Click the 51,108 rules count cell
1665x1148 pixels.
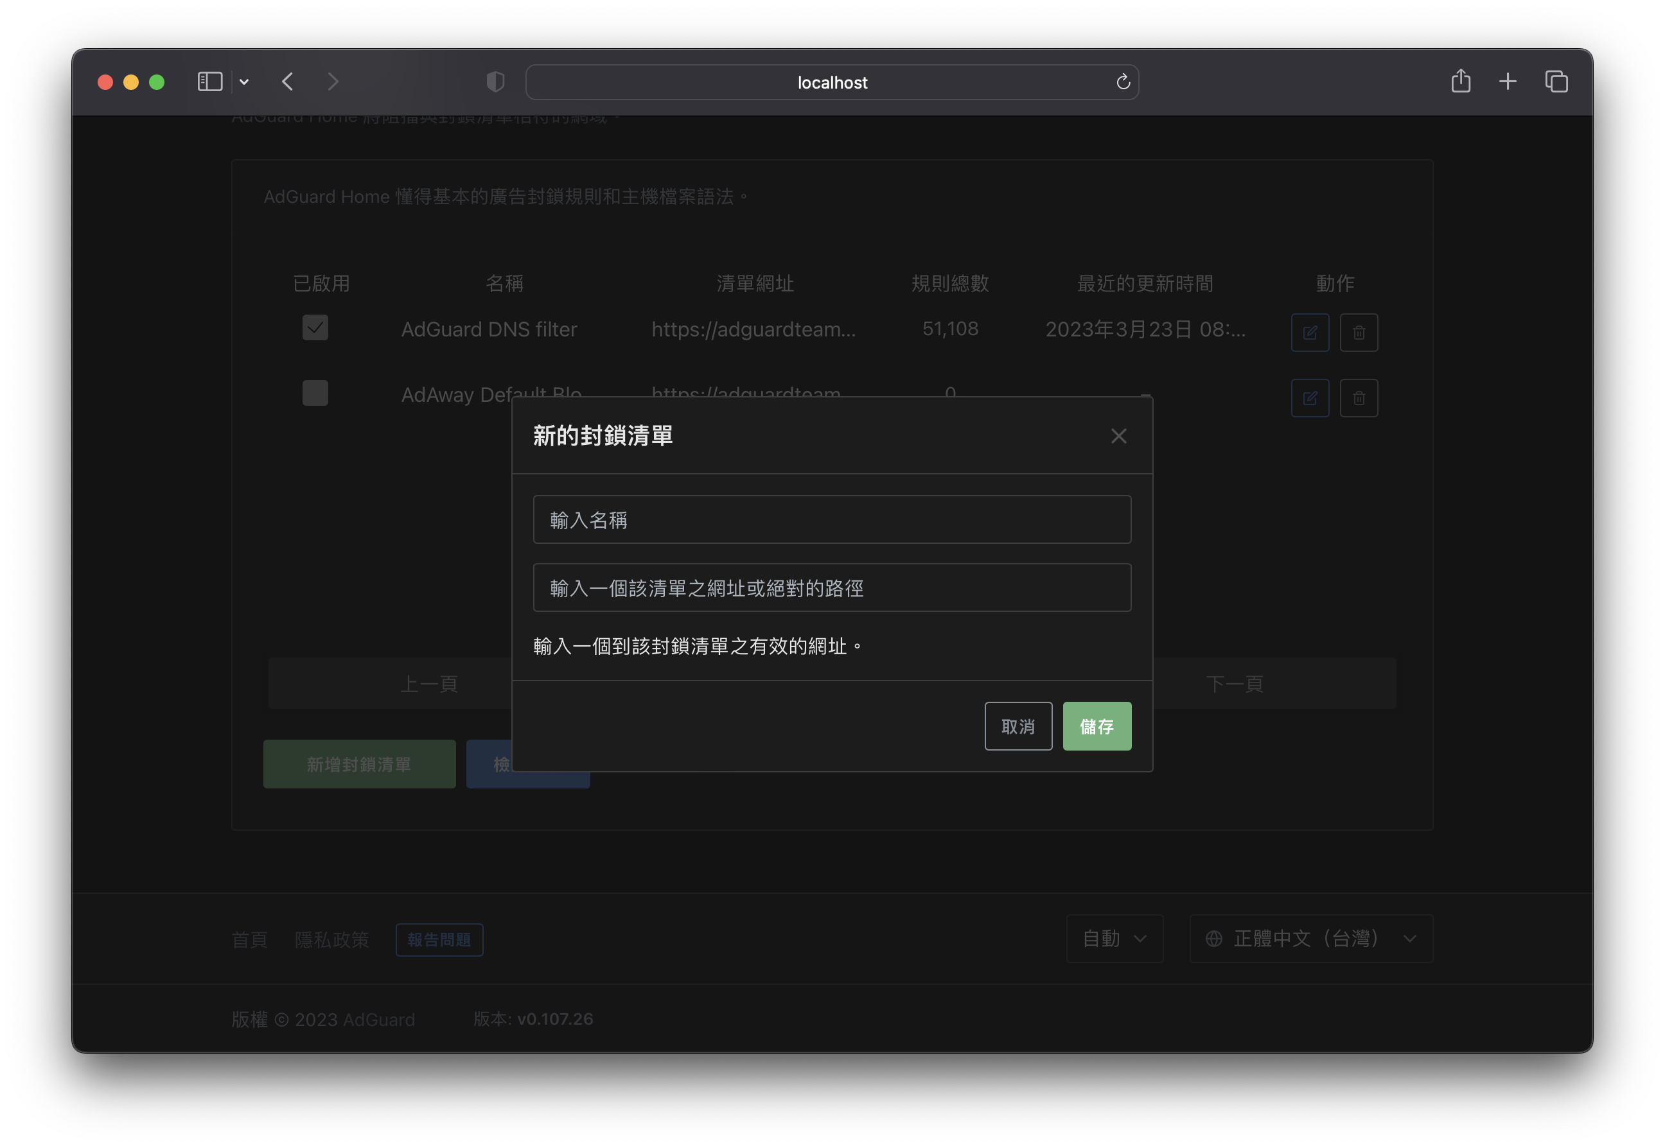pos(950,329)
